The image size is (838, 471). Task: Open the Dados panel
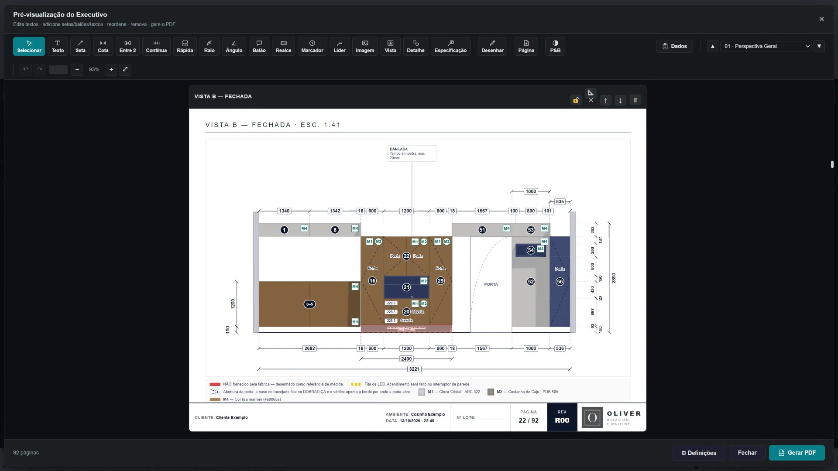tap(674, 46)
